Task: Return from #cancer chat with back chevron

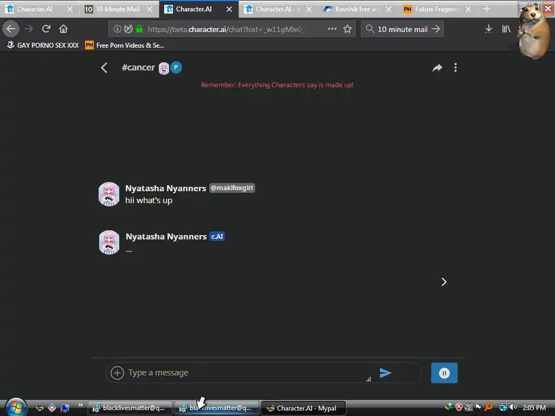Action: [x=104, y=68]
